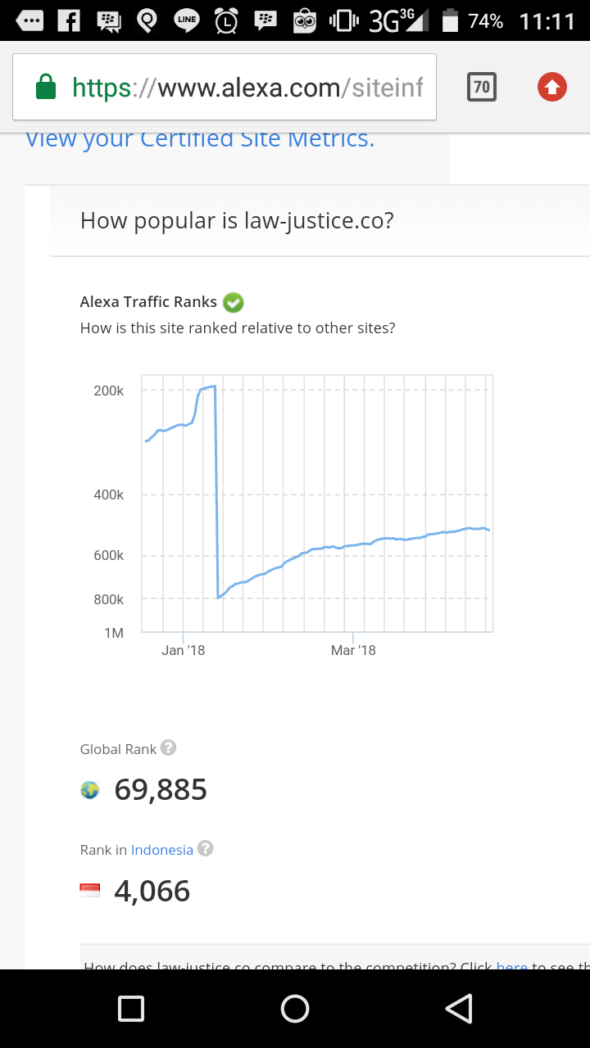Tap the globe icon next to Global Rank

(x=88, y=789)
